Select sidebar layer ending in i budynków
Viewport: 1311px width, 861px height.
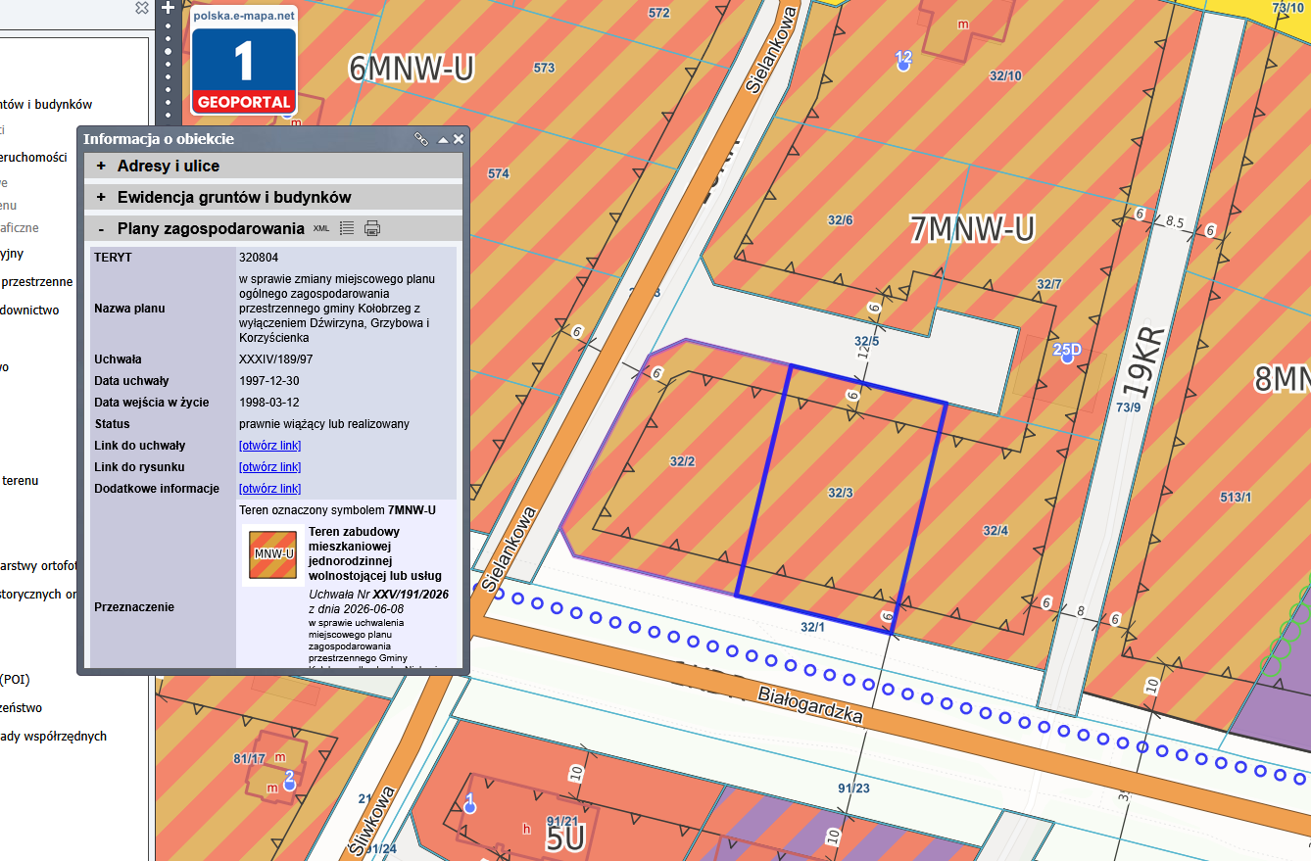click(x=46, y=105)
